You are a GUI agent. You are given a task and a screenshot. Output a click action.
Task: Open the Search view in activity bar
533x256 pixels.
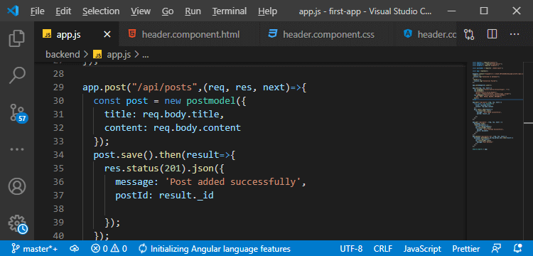(x=16, y=75)
